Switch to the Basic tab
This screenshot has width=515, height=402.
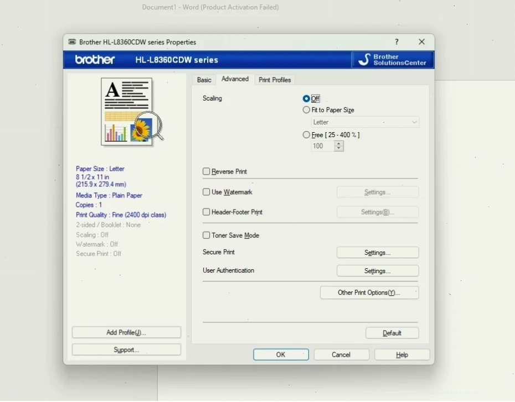204,80
